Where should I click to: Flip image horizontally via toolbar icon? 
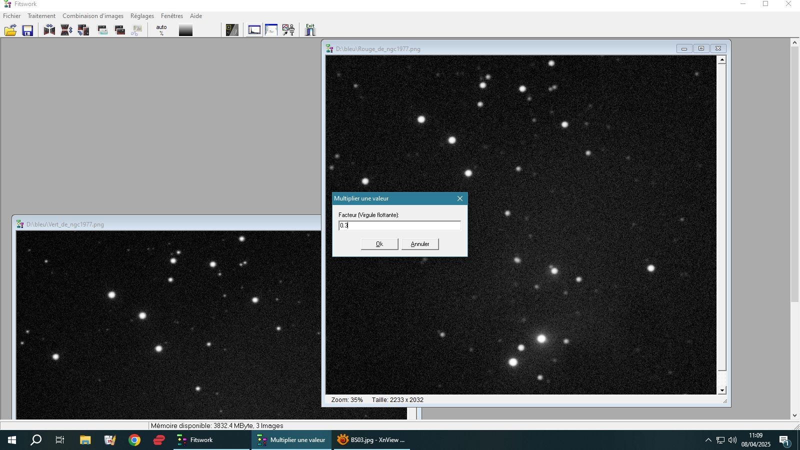click(x=49, y=30)
